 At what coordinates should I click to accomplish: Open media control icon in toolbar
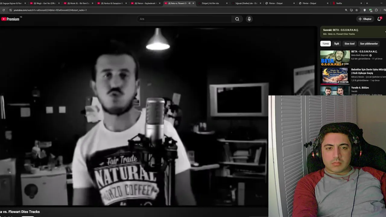pos(384,10)
